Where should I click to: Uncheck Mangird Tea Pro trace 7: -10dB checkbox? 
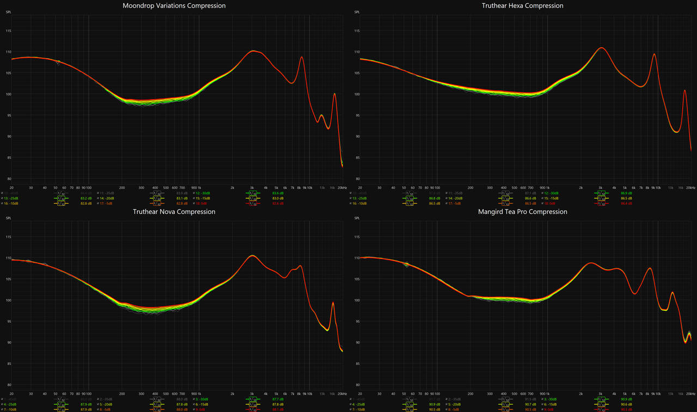coord(351,410)
